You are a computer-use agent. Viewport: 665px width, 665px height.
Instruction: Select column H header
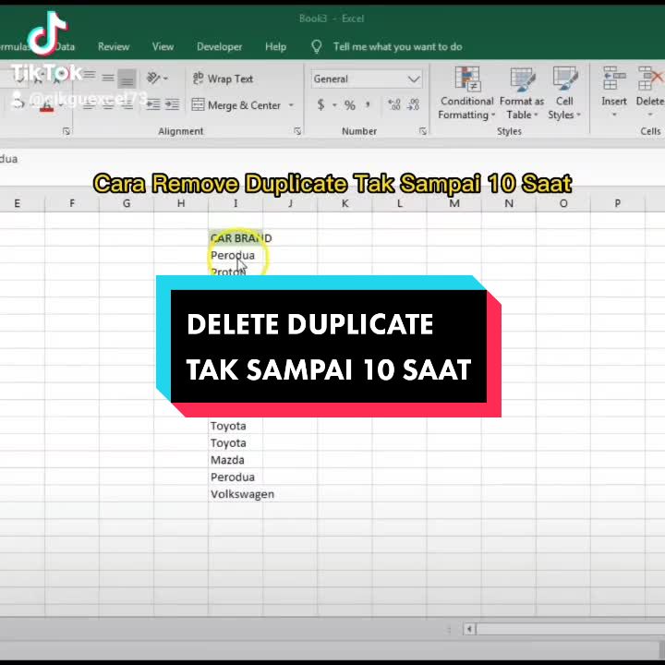pyautogui.click(x=181, y=203)
